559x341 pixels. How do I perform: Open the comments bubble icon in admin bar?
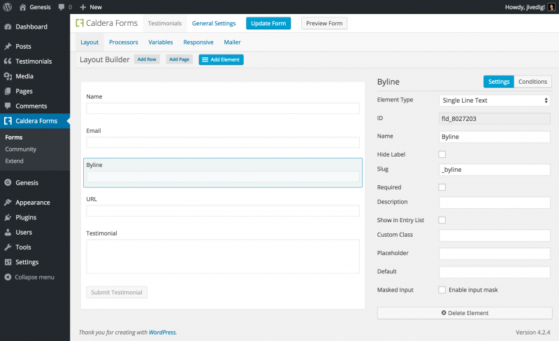pos(61,7)
